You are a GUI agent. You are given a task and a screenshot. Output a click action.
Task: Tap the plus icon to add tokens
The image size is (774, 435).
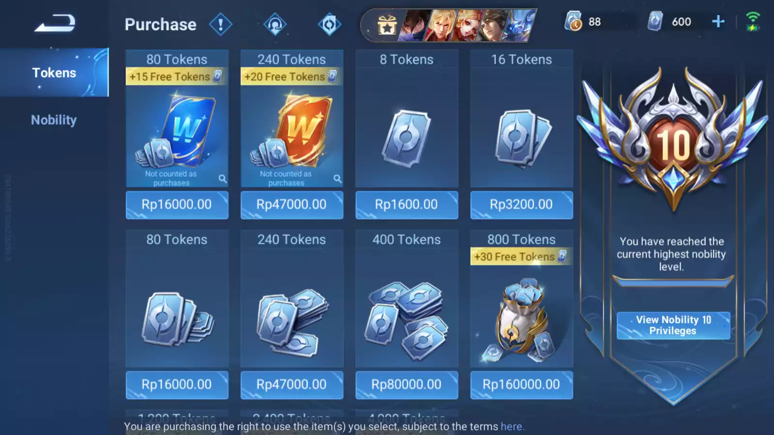click(x=718, y=21)
